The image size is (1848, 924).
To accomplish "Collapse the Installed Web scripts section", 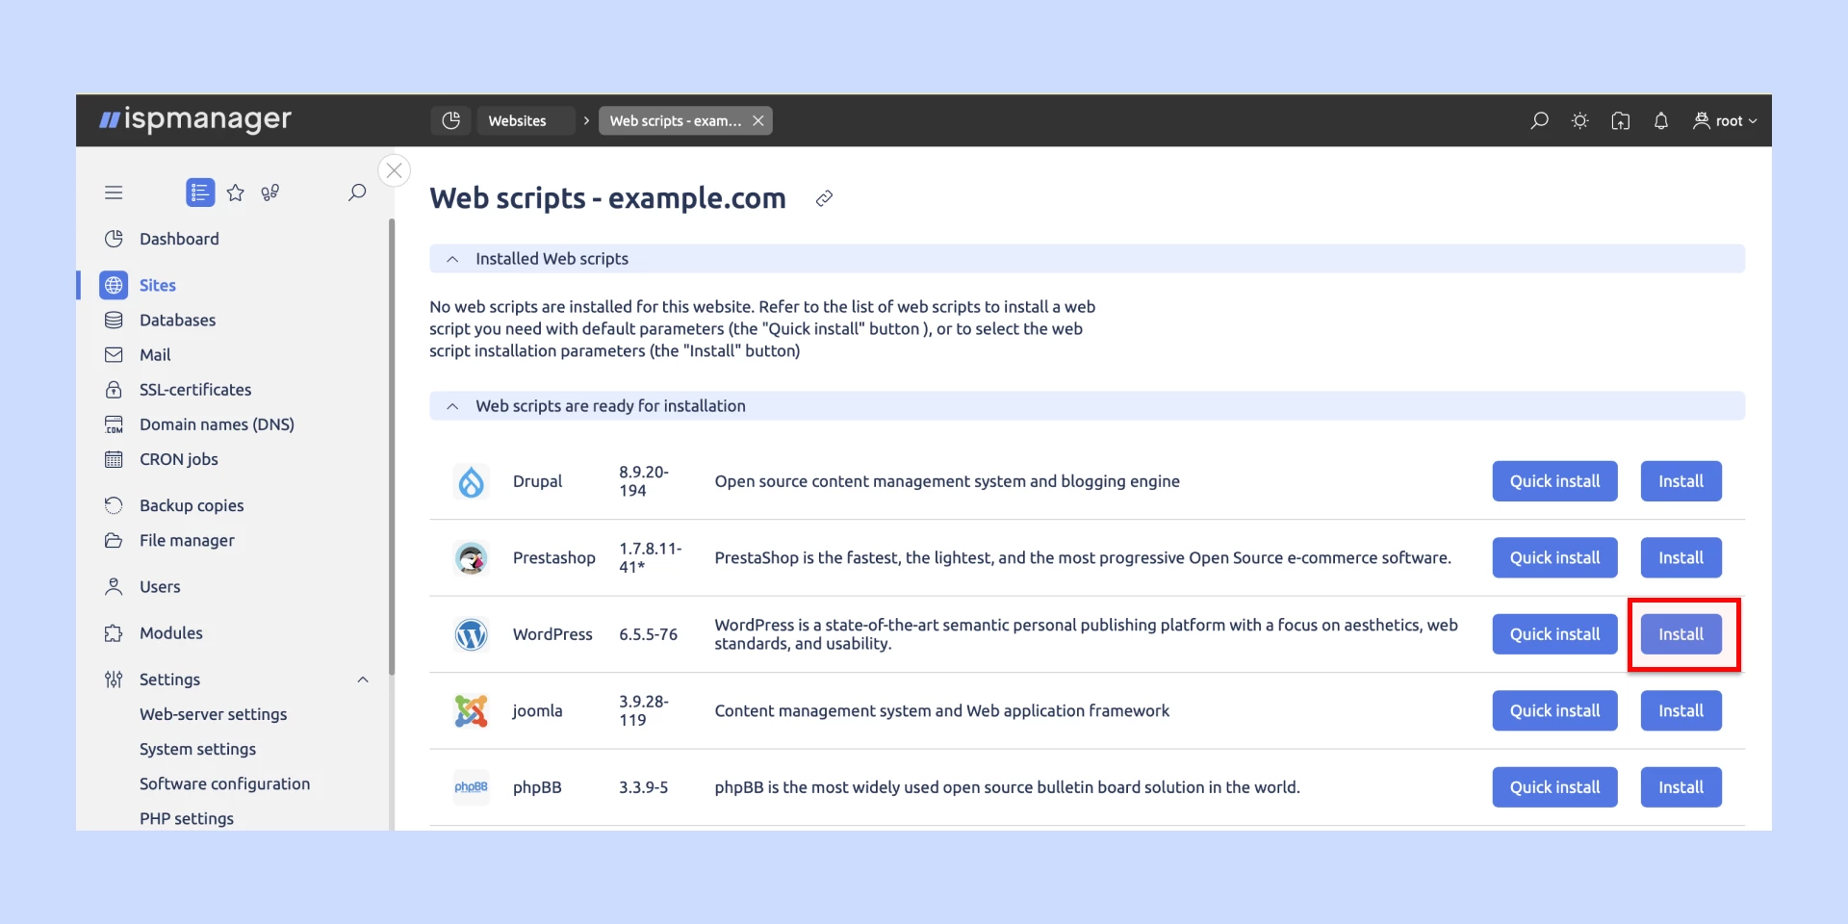I will (452, 259).
